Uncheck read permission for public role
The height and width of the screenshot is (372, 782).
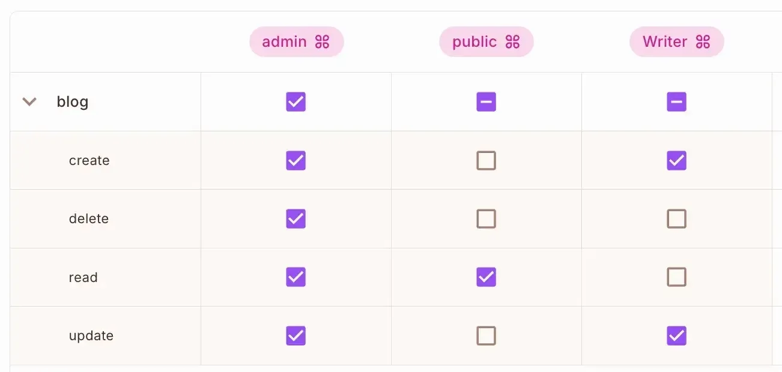pos(486,277)
